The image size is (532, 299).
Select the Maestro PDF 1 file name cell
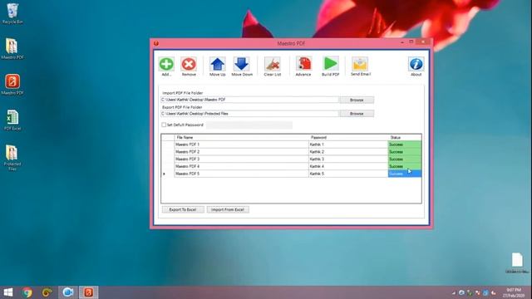tap(242, 145)
